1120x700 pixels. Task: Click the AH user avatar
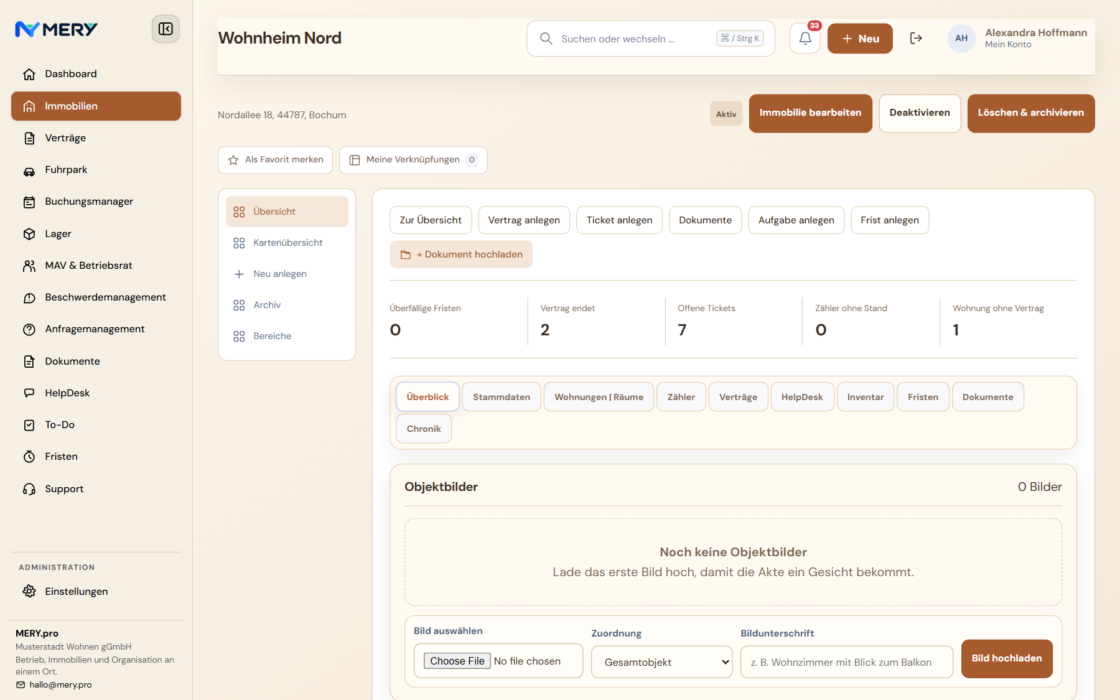(961, 39)
